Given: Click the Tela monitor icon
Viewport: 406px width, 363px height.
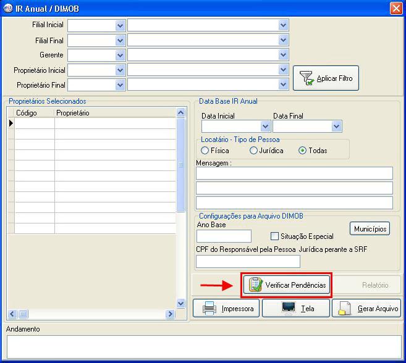Looking at the screenshot, I should pos(288,308).
